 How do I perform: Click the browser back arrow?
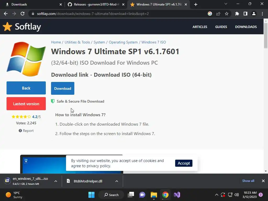6,14
